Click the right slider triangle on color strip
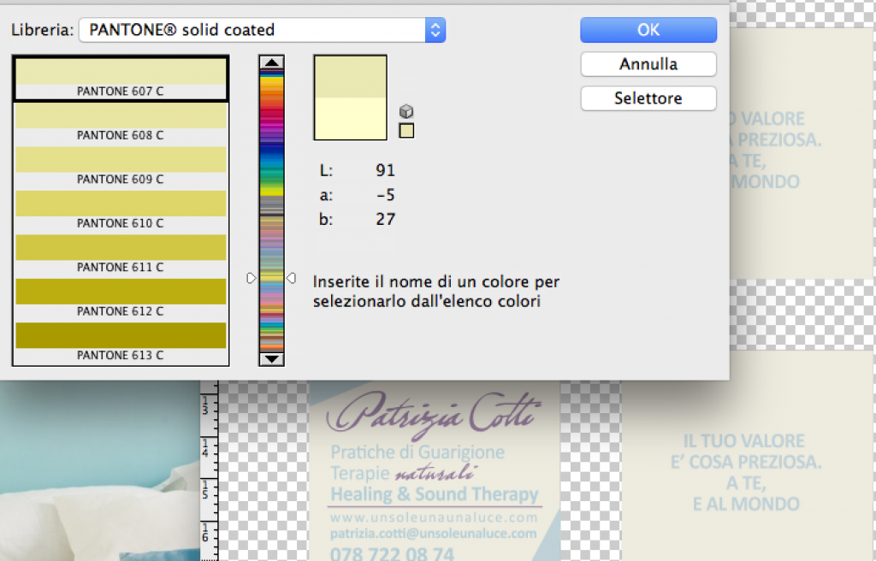The image size is (876, 561). click(291, 278)
